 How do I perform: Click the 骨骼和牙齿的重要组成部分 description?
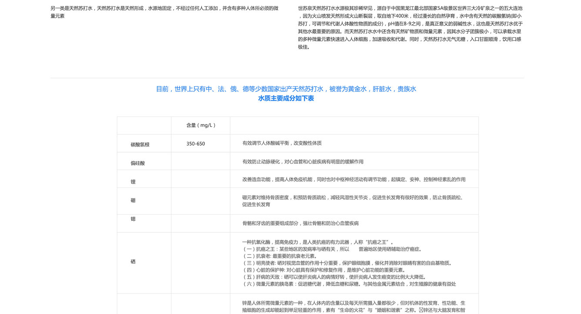pos(301,224)
